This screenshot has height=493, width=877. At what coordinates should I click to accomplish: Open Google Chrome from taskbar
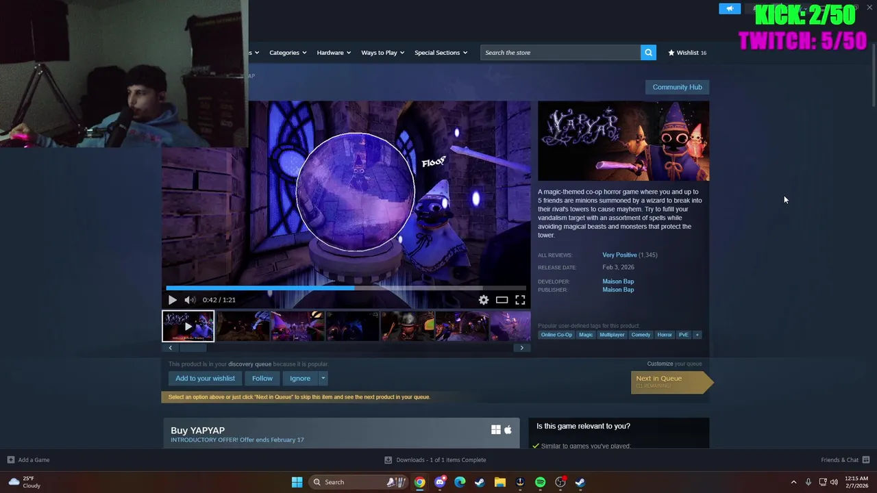point(419,482)
